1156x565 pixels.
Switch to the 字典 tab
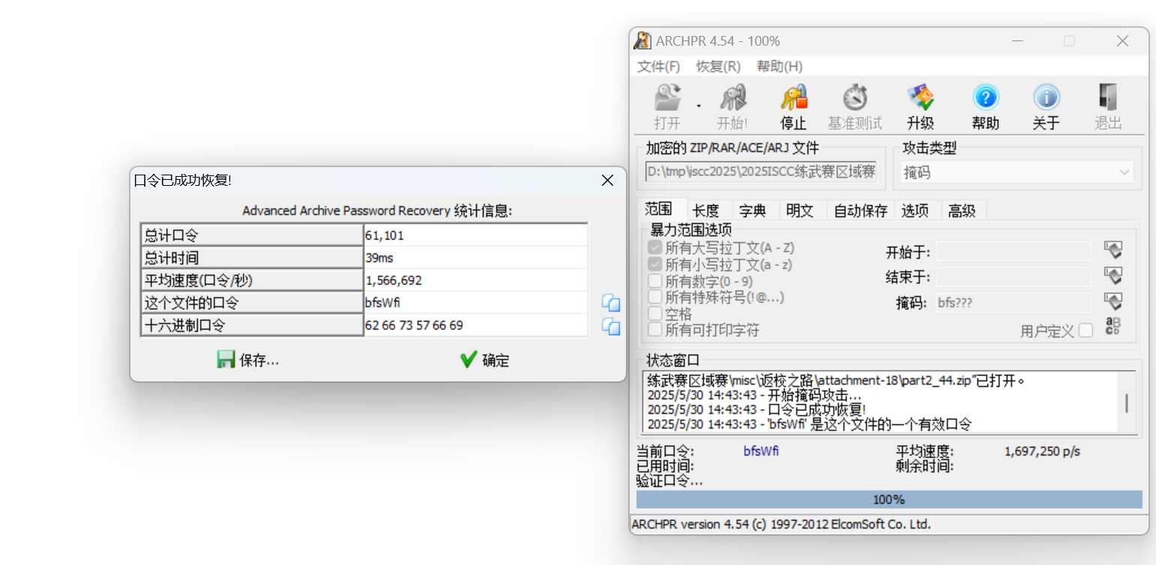point(753,211)
